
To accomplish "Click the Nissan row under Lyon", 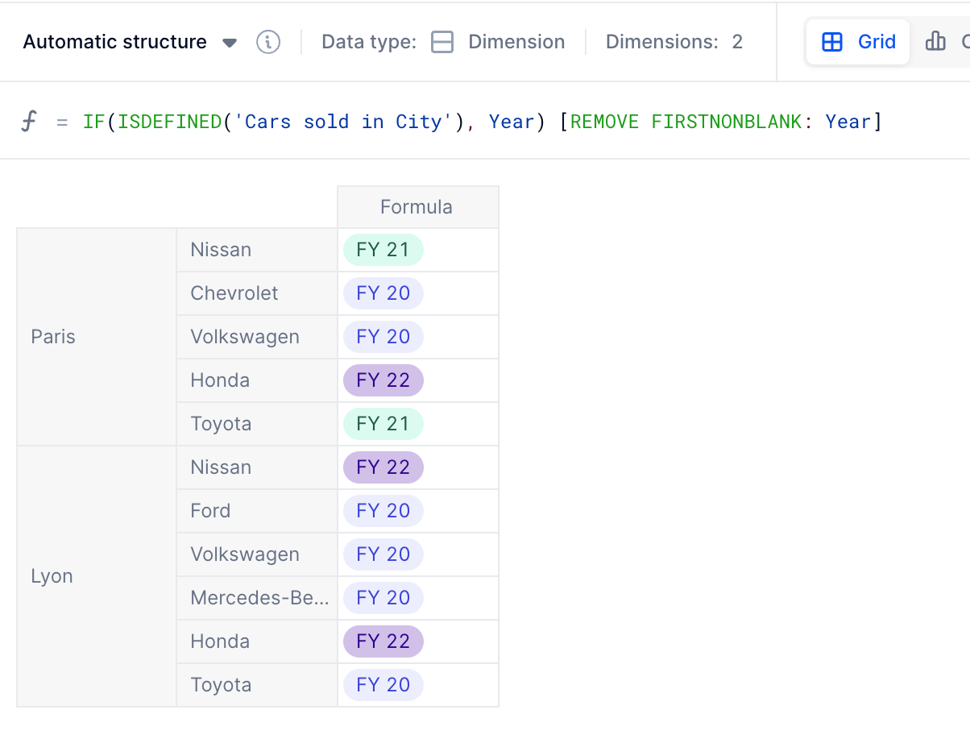I will coord(257,467).
